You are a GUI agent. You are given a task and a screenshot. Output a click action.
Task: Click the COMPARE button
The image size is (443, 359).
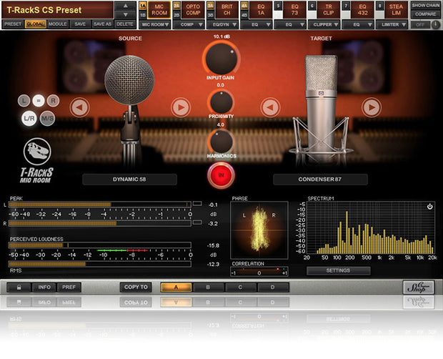(x=425, y=14)
